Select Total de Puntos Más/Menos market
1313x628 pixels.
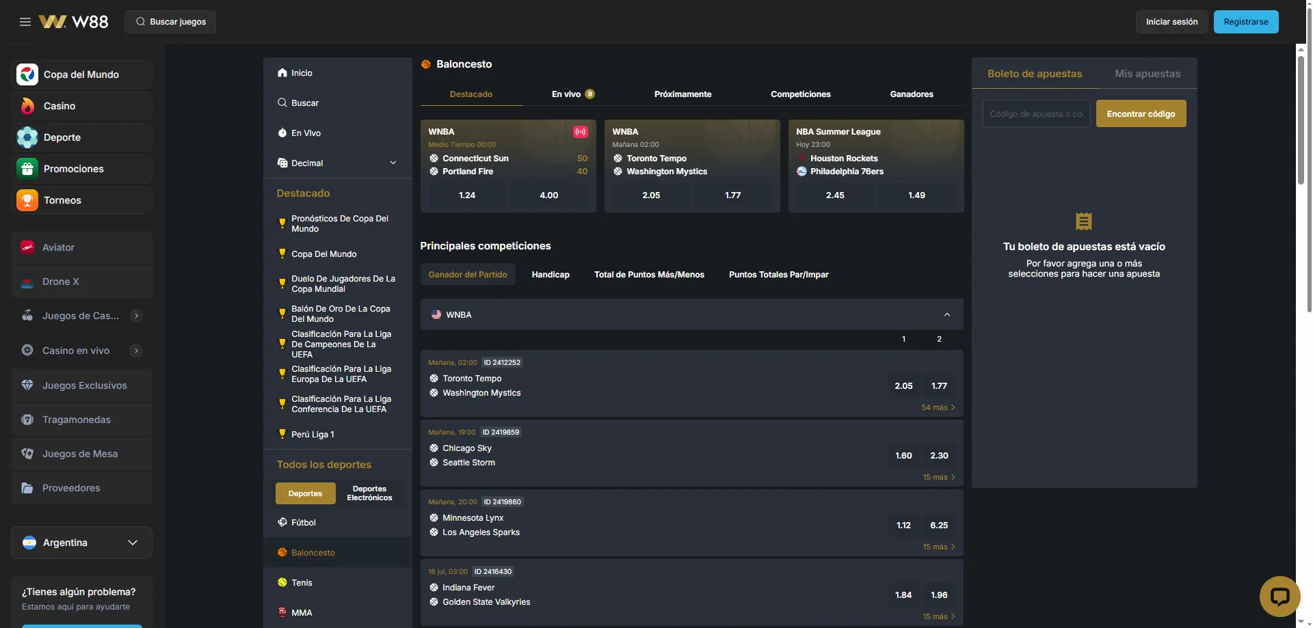pyautogui.click(x=649, y=275)
